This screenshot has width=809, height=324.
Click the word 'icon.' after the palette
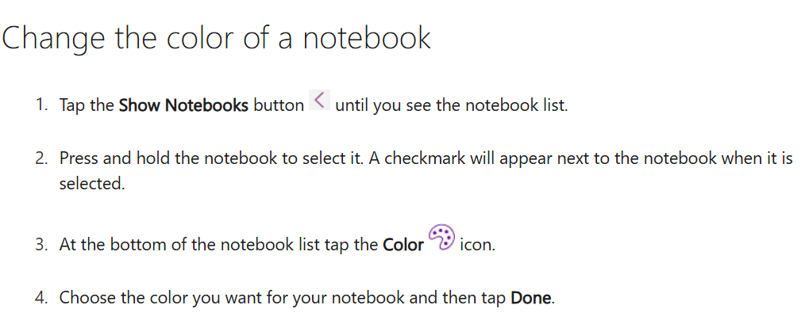point(477,245)
